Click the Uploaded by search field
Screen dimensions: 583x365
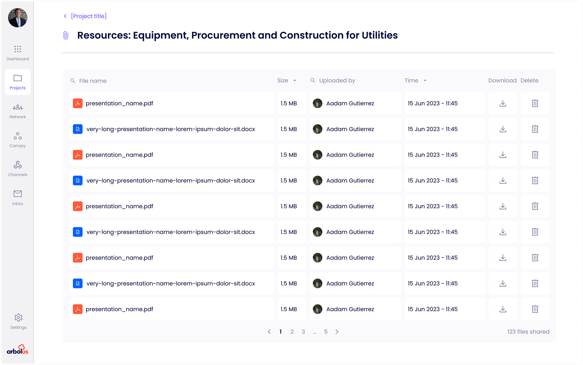point(337,81)
